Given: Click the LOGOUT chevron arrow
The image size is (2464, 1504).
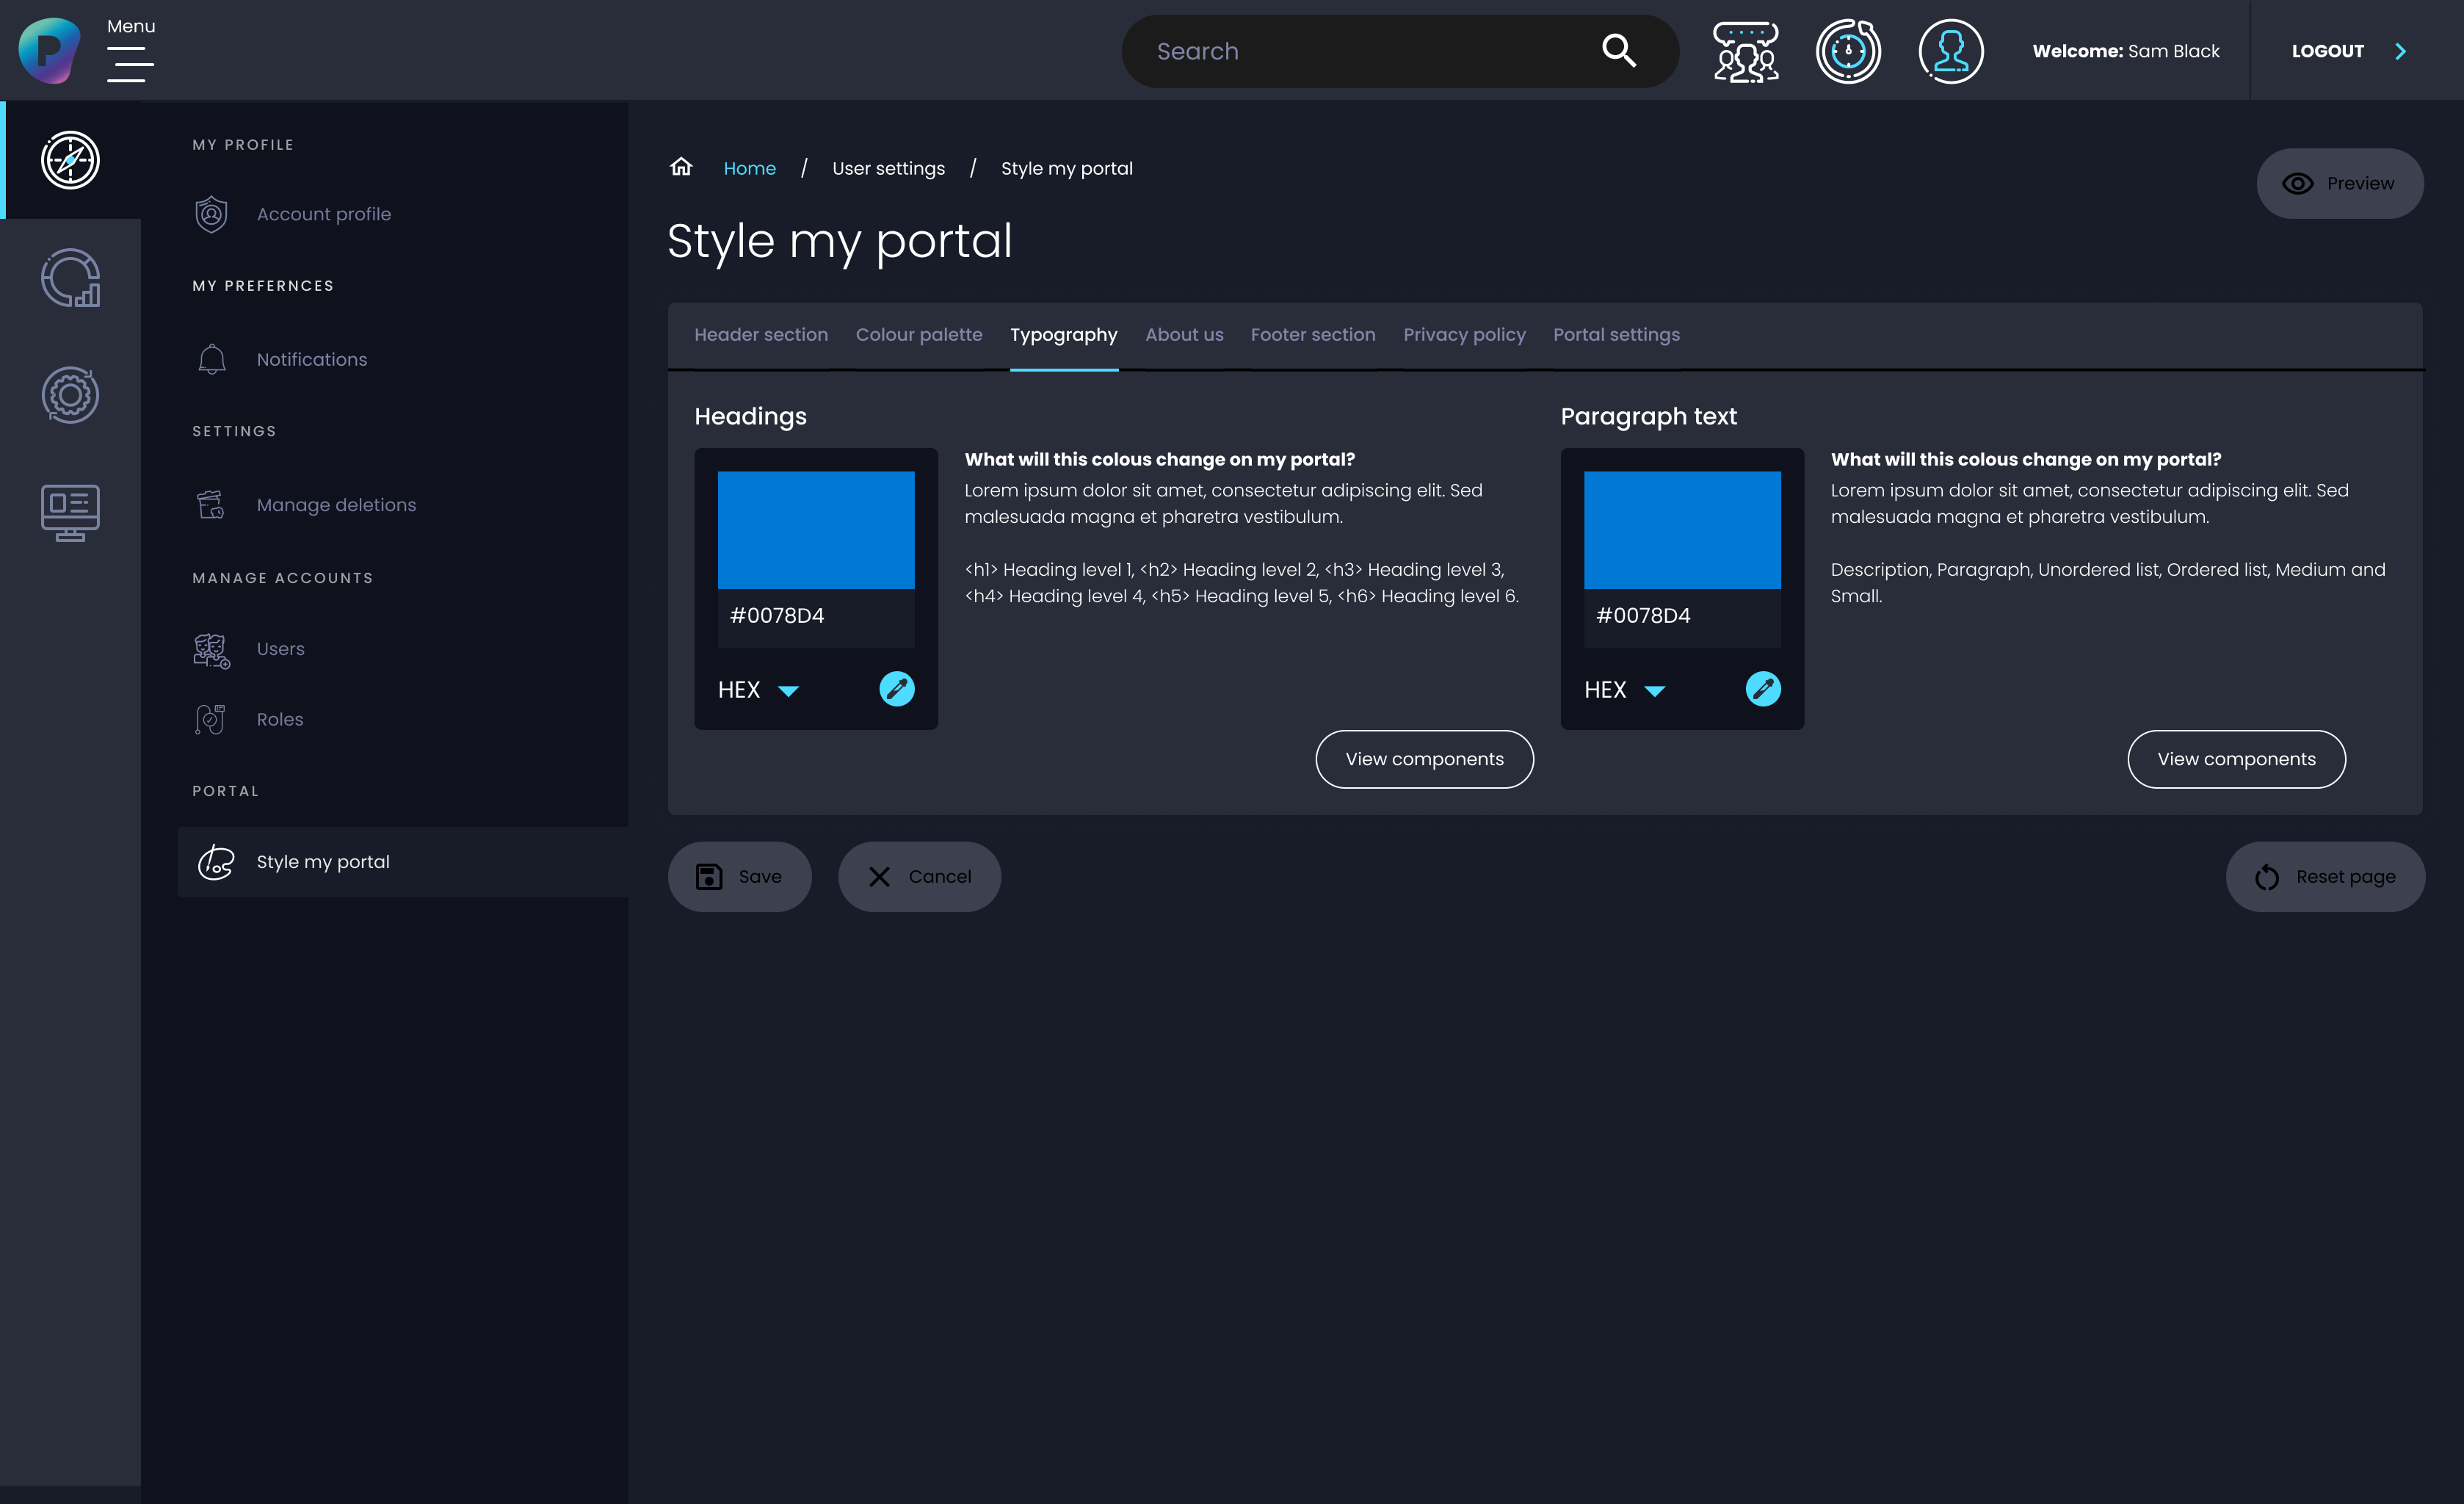Looking at the screenshot, I should 2400,51.
